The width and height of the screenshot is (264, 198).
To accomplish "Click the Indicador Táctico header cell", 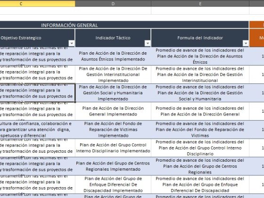I will pyautogui.click(x=113, y=38).
